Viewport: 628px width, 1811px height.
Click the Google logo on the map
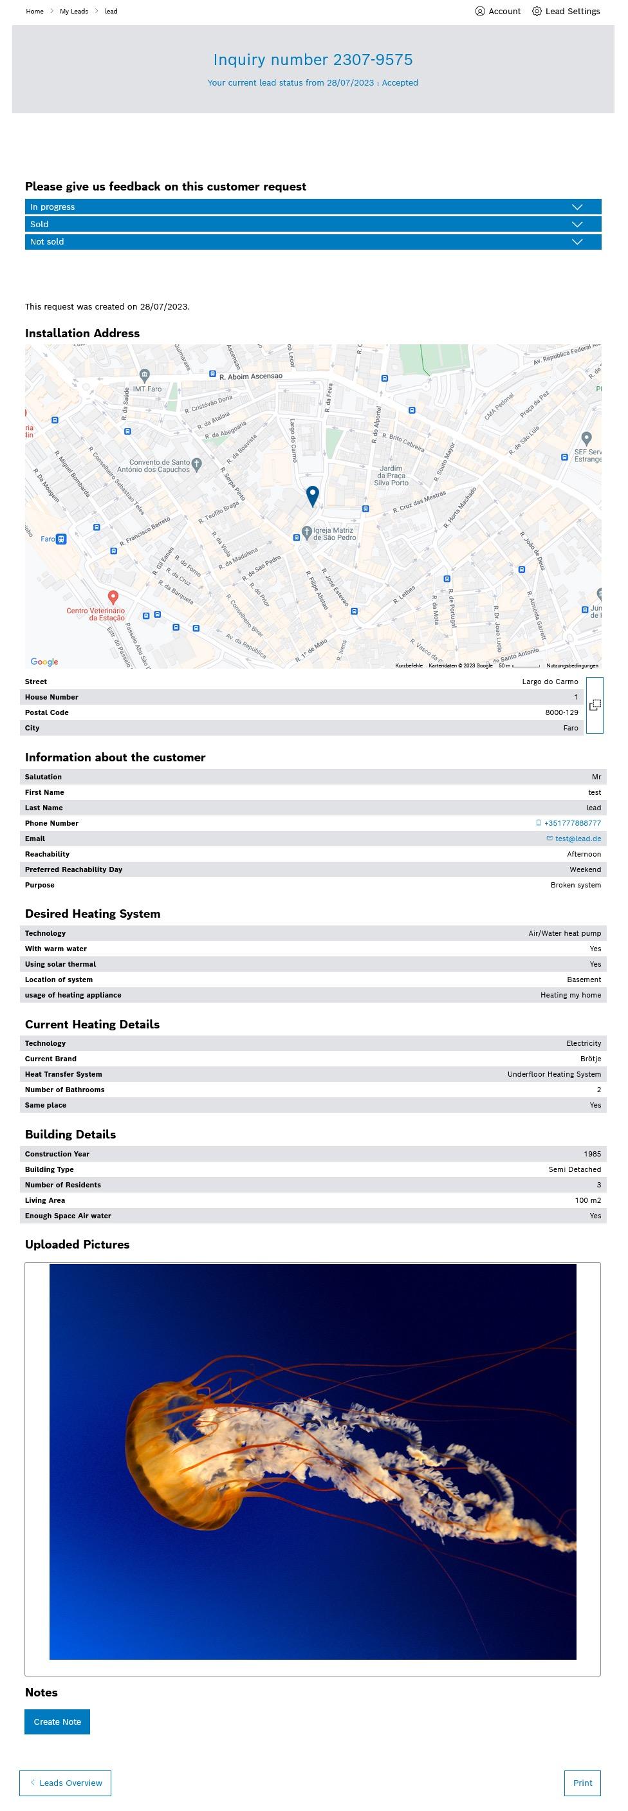point(44,662)
